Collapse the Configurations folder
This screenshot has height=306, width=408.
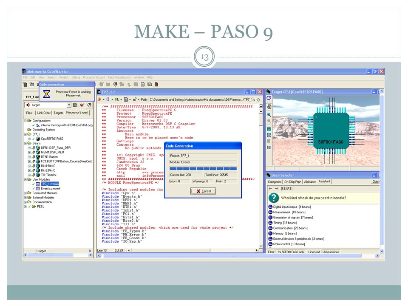click(x=25, y=121)
